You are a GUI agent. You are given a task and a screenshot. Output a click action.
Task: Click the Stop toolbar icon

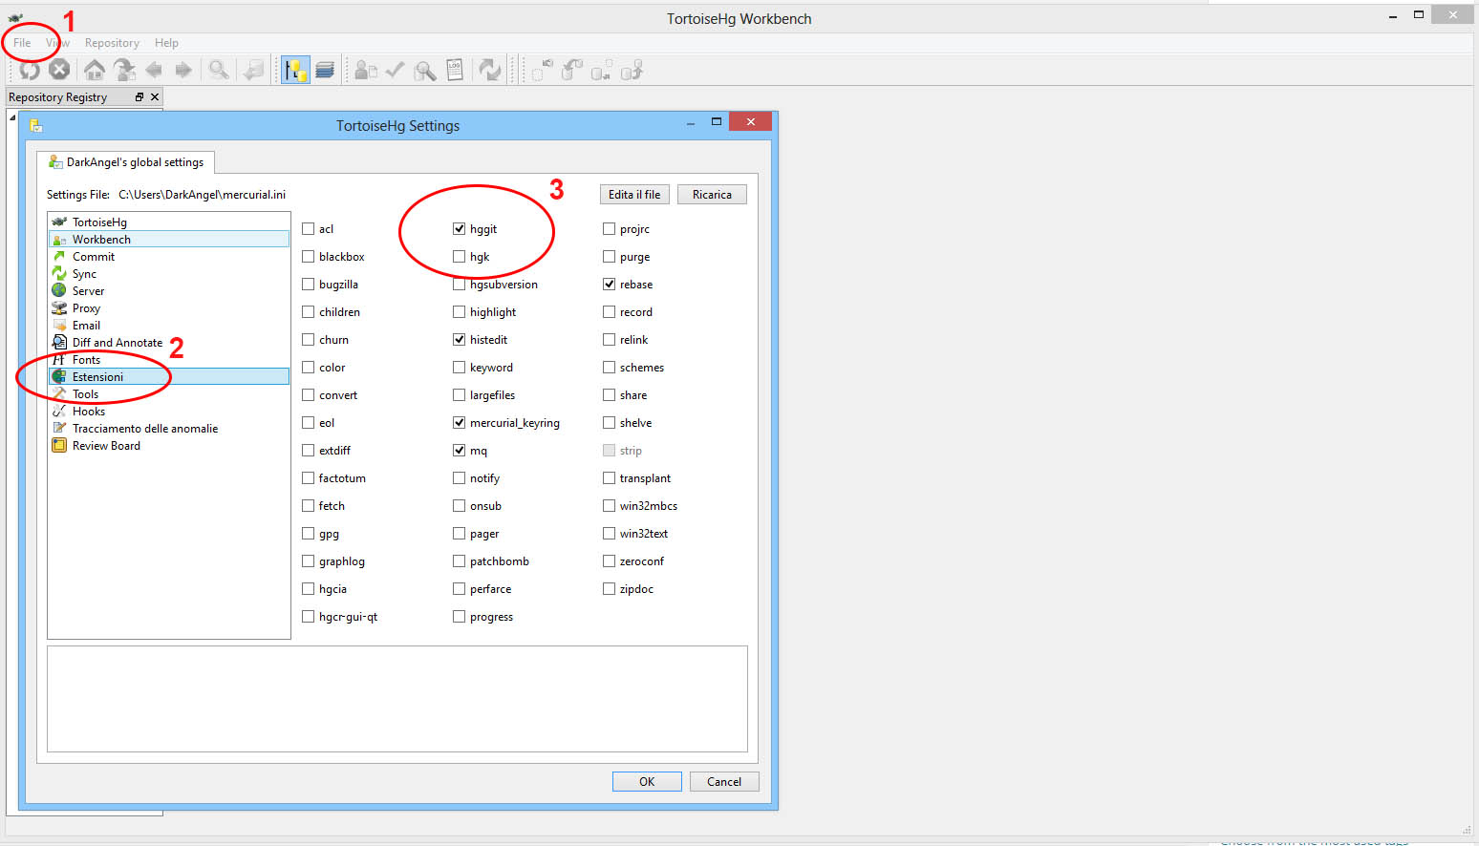pyautogui.click(x=59, y=69)
